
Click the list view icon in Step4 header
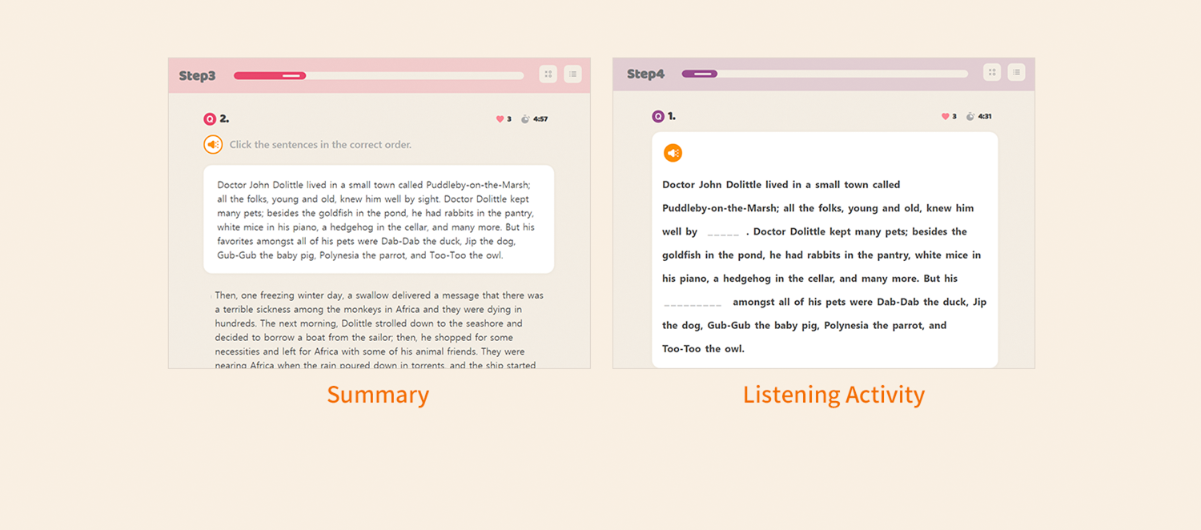[x=1016, y=72]
